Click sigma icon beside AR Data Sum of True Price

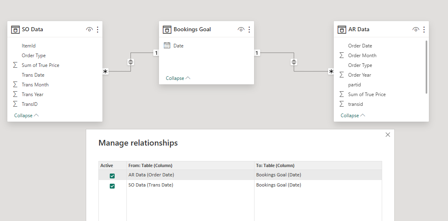coord(342,94)
